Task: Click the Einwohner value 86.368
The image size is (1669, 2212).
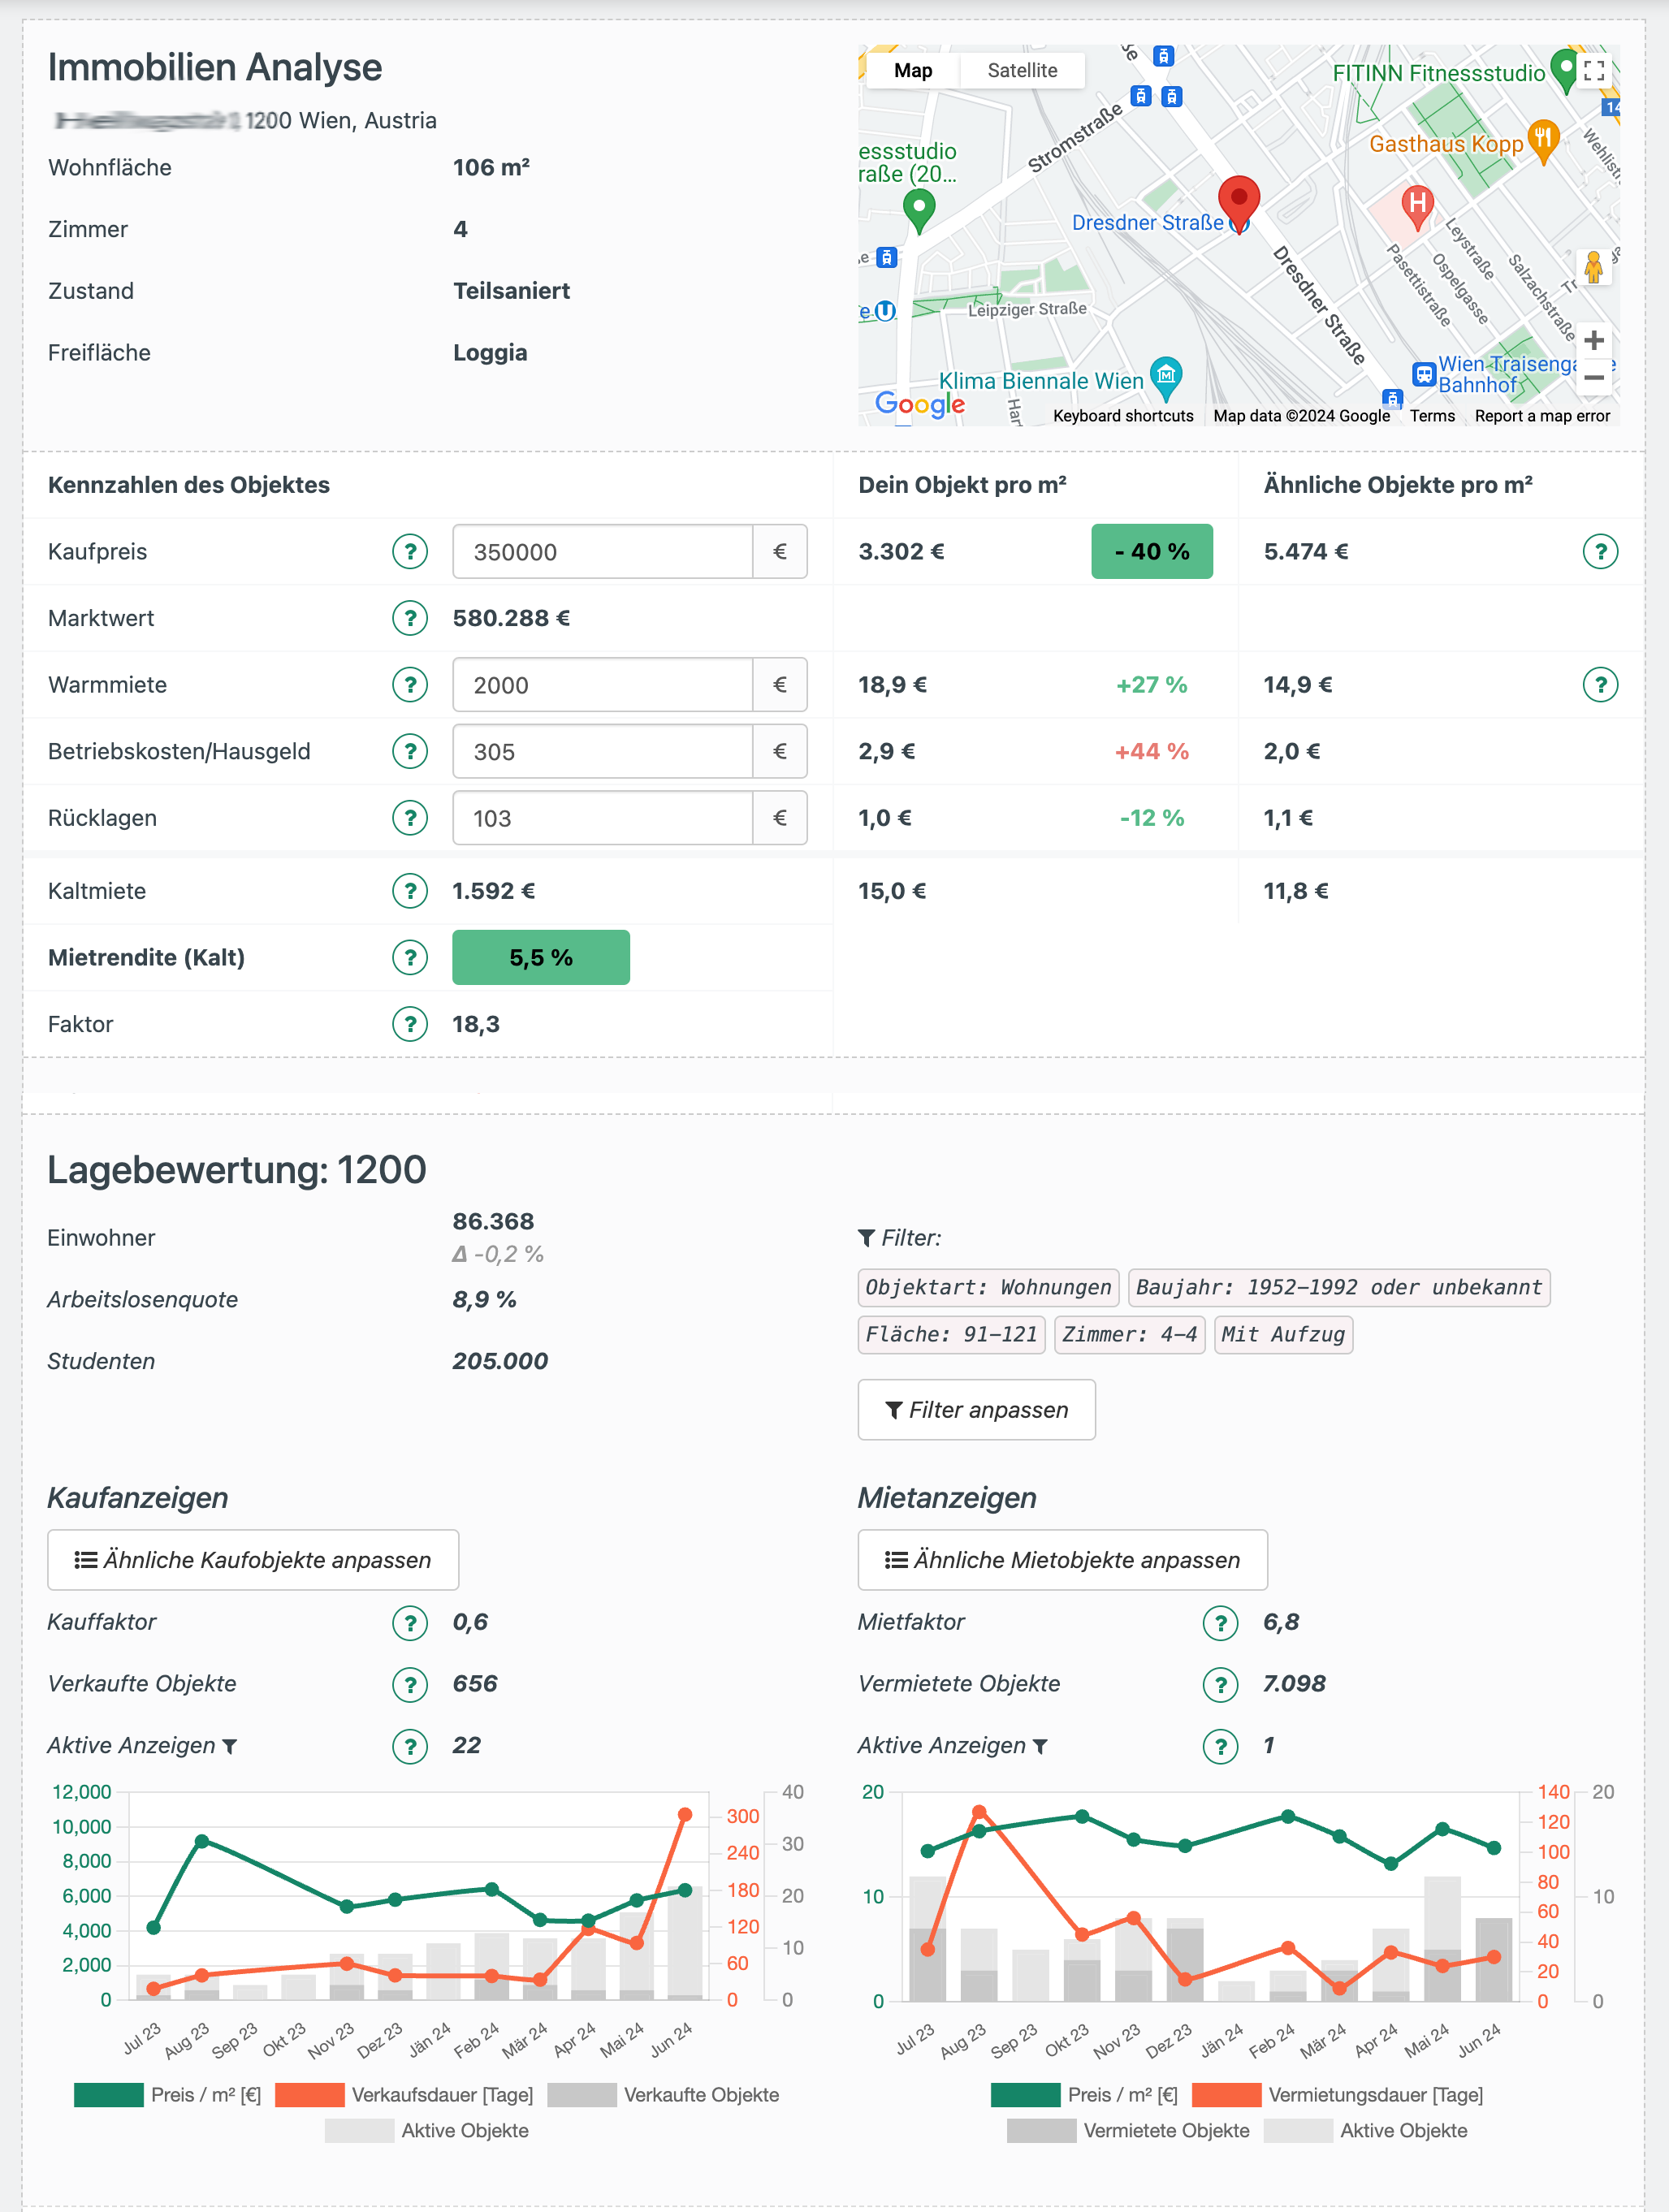Action: click(493, 1221)
